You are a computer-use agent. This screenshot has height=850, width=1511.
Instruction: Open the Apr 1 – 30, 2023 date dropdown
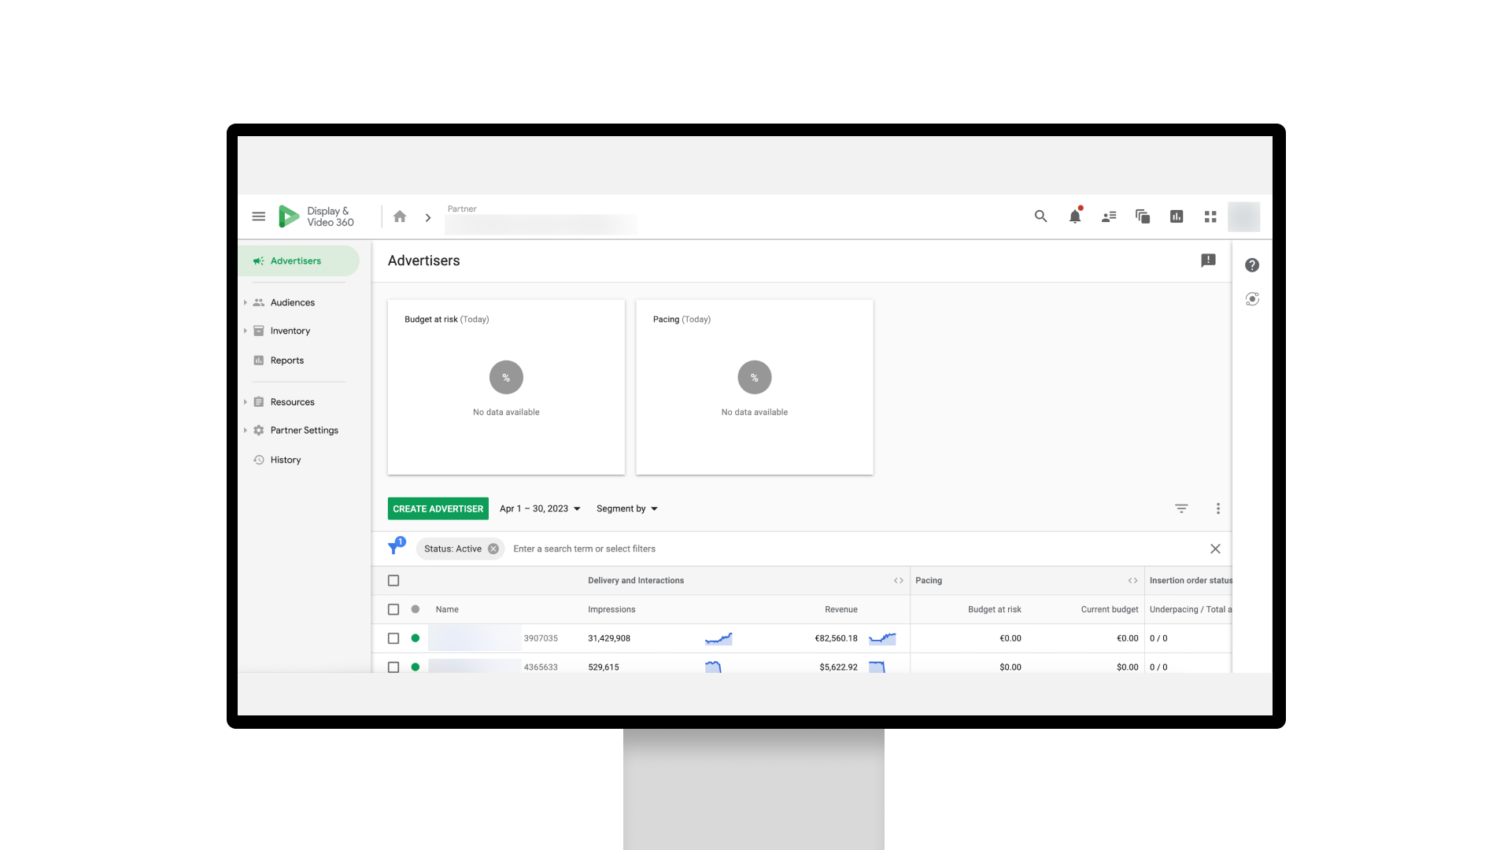coord(540,508)
